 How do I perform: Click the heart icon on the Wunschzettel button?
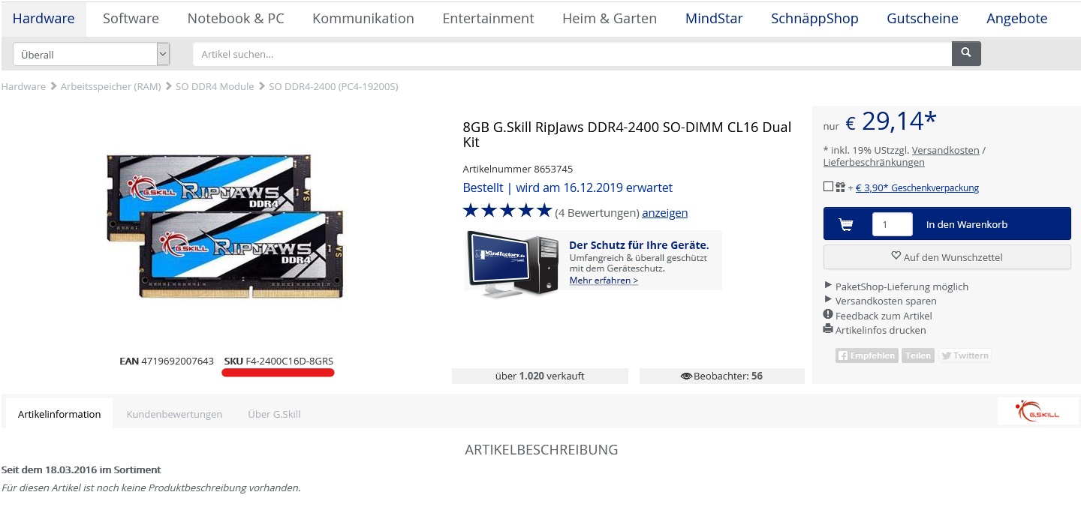pos(896,256)
